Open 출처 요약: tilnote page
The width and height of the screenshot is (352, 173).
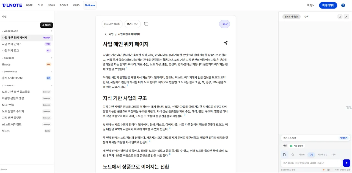(x=26, y=78)
